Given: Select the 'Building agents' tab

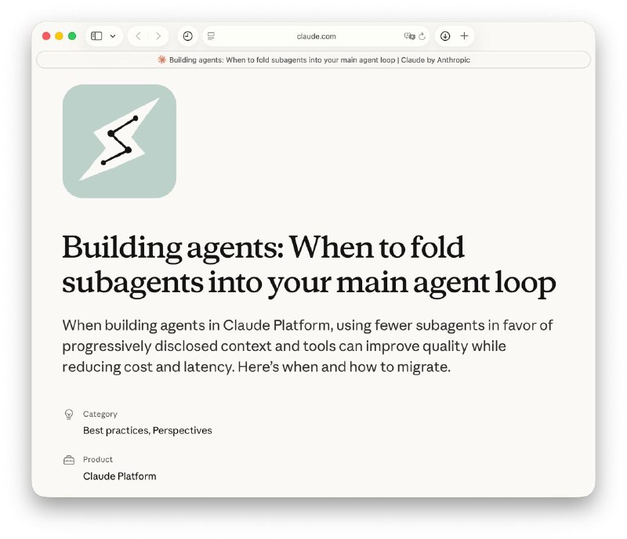Looking at the screenshot, I should (x=313, y=60).
